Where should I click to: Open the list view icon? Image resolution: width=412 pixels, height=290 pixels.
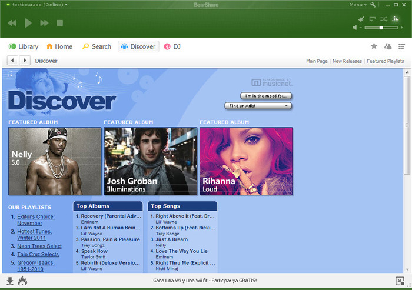pyautogui.click(x=401, y=46)
